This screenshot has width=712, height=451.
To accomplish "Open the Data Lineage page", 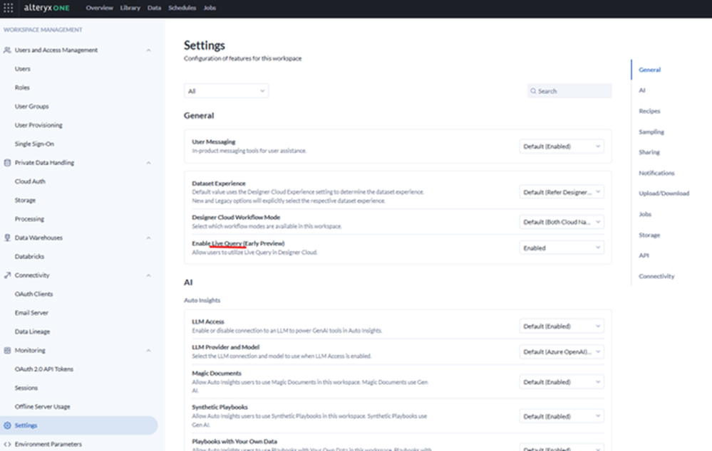I will click(x=32, y=331).
